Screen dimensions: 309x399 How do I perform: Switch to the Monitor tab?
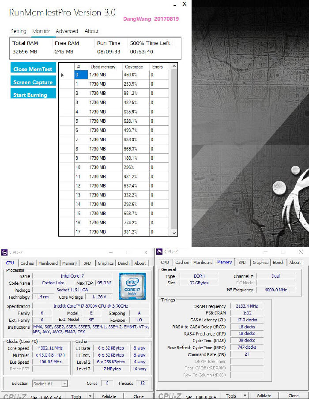[x=41, y=31]
